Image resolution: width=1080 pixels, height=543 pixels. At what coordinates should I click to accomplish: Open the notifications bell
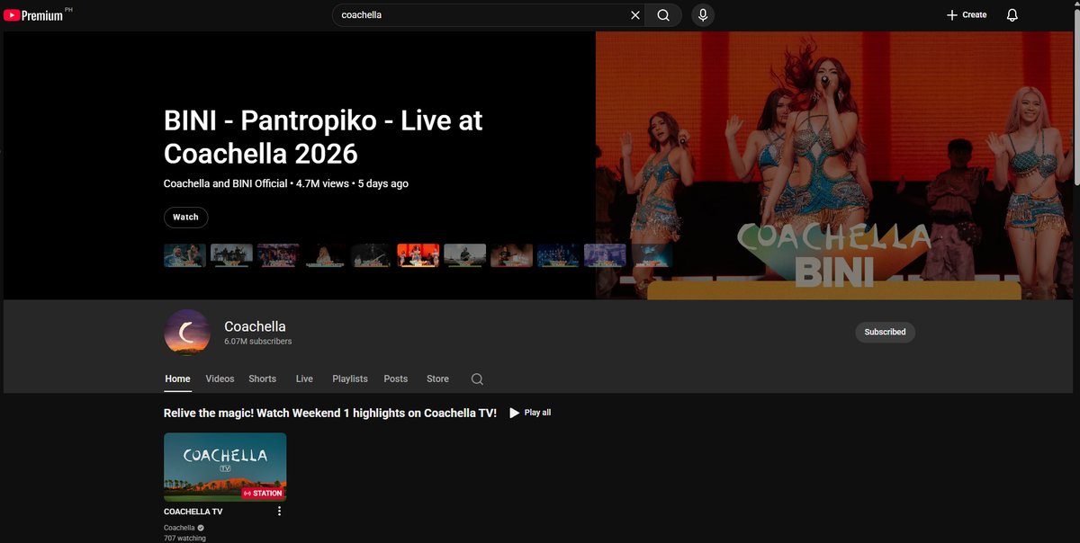(1012, 15)
